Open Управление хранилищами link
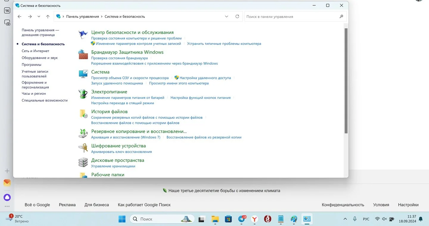 [x=113, y=166]
